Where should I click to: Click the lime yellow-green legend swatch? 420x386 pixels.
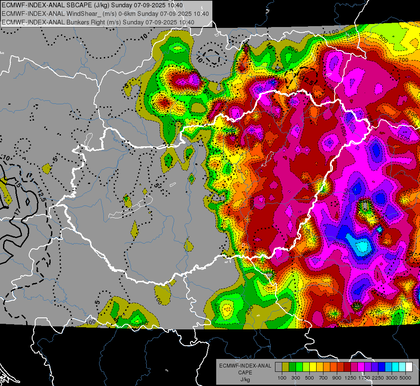click(306, 367)
